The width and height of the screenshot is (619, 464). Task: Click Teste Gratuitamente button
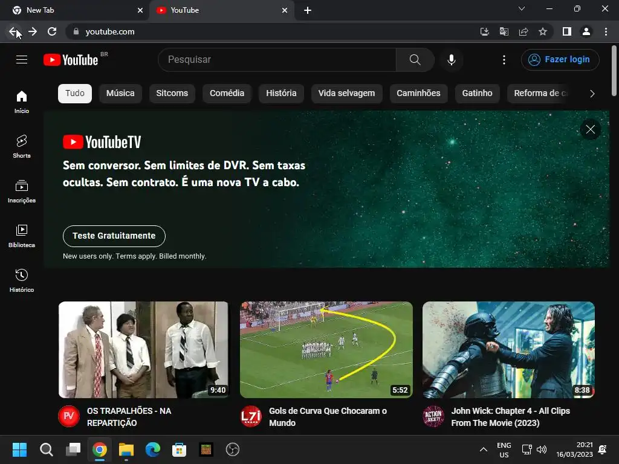click(x=114, y=236)
